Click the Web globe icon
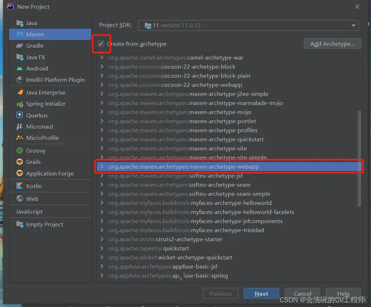 click(20, 198)
